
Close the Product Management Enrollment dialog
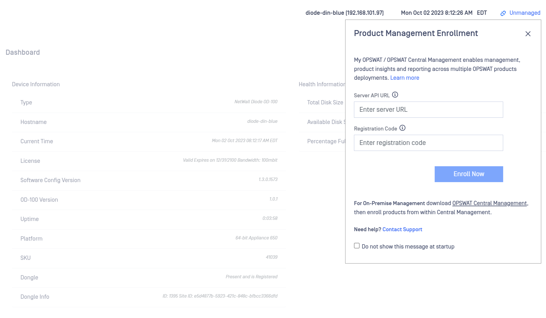tap(528, 34)
